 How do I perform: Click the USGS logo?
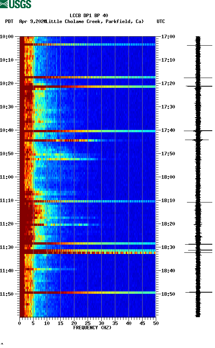coord(16,4)
